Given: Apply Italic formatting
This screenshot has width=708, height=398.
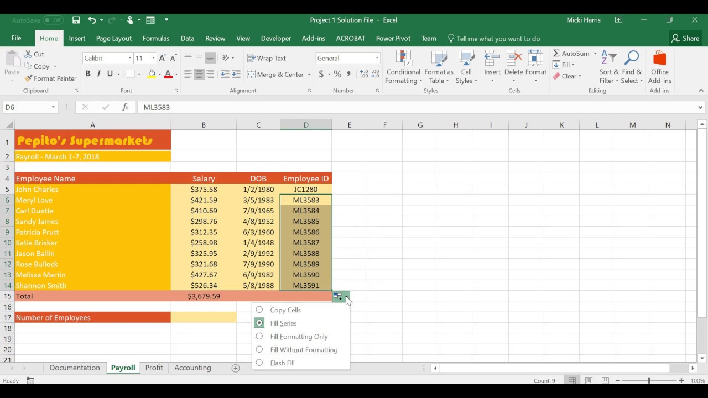Looking at the screenshot, I should (x=98, y=74).
